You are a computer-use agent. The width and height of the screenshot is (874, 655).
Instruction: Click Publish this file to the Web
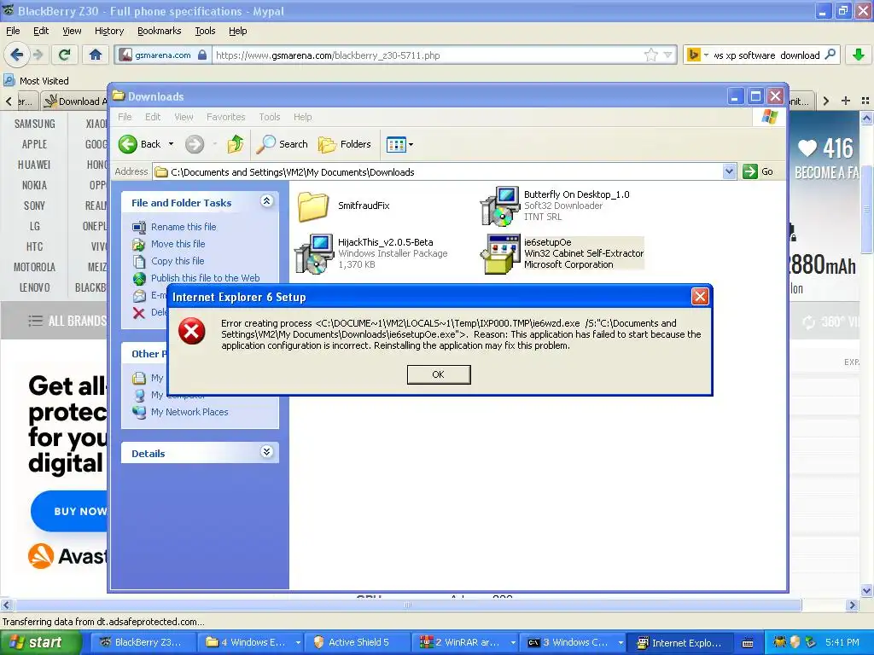pos(205,278)
